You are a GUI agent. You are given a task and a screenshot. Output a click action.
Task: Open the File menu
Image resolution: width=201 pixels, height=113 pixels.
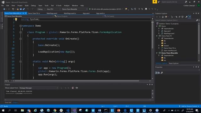point(3,6)
